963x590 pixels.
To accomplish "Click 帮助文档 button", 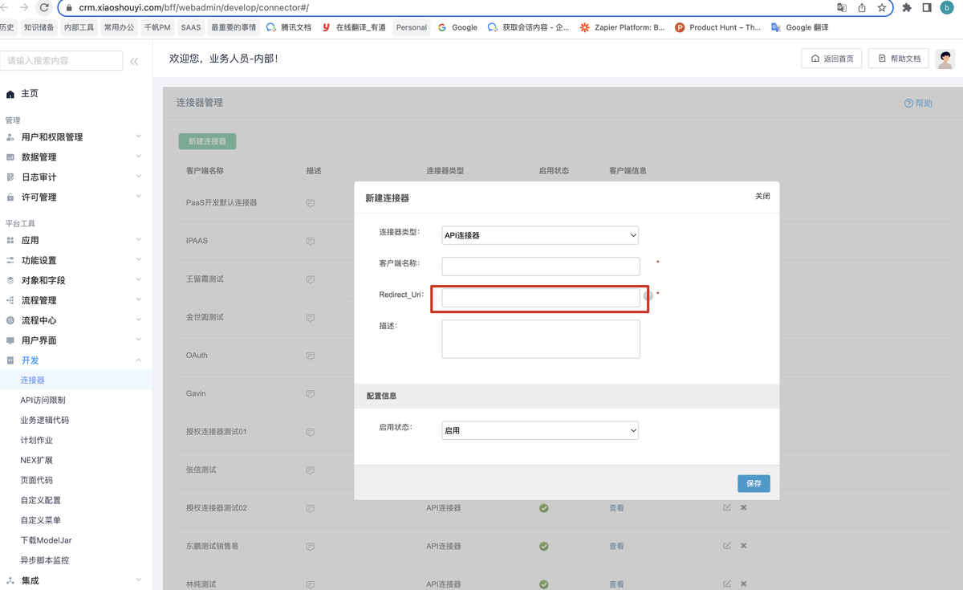I will tap(899, 59).
